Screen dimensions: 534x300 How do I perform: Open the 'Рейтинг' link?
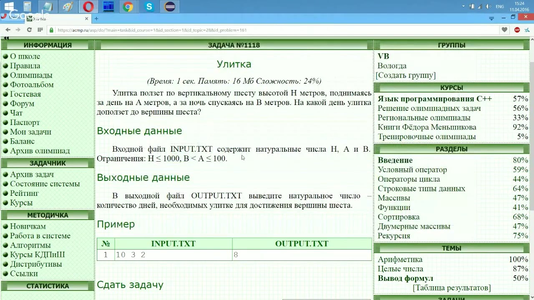click(24, 193)
